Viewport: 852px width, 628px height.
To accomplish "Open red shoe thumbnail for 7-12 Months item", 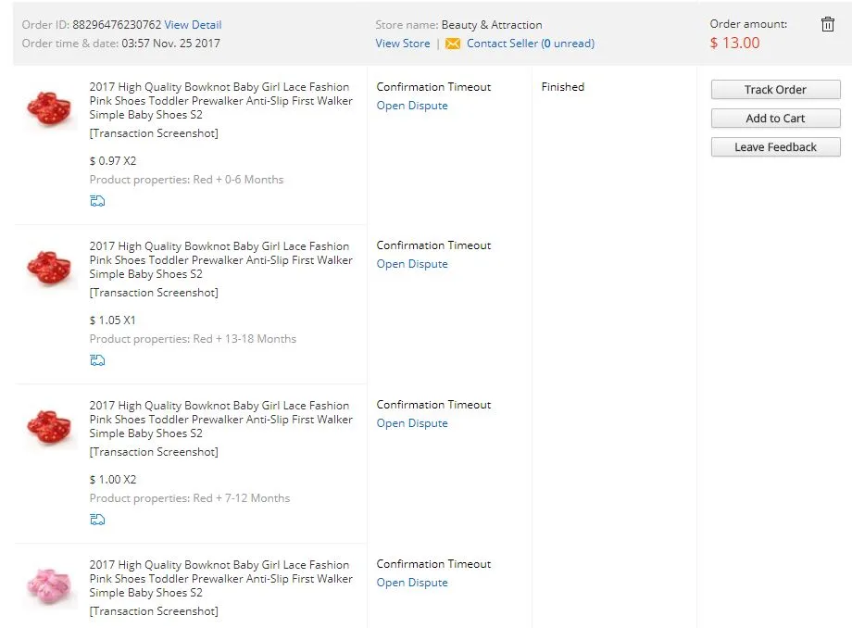I will (x=49, y=426).
